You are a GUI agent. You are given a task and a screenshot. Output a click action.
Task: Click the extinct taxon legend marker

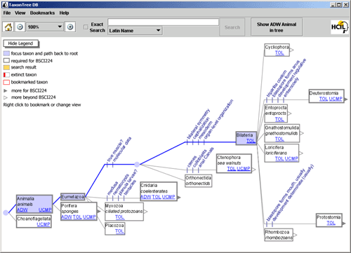pos(6,75)
